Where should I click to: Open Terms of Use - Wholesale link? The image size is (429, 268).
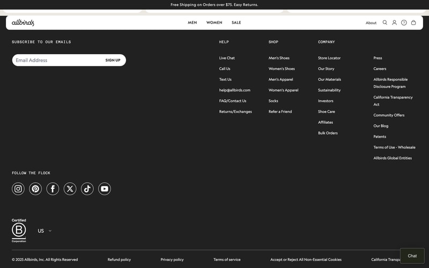(394, 147)
